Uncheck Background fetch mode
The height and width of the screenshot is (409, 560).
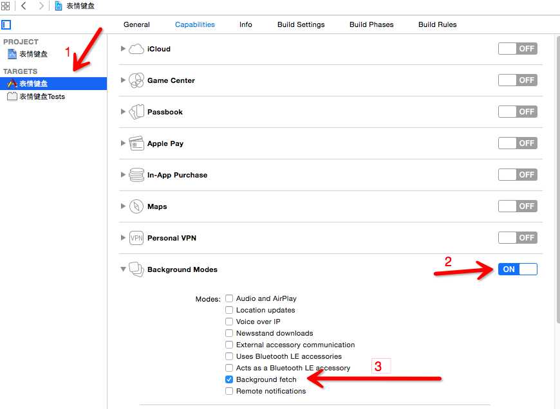(x=229, y=379)
